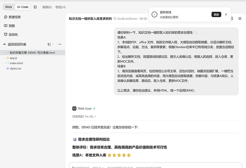
Task: Click the 技能 book icon
Action: [6, 26]
